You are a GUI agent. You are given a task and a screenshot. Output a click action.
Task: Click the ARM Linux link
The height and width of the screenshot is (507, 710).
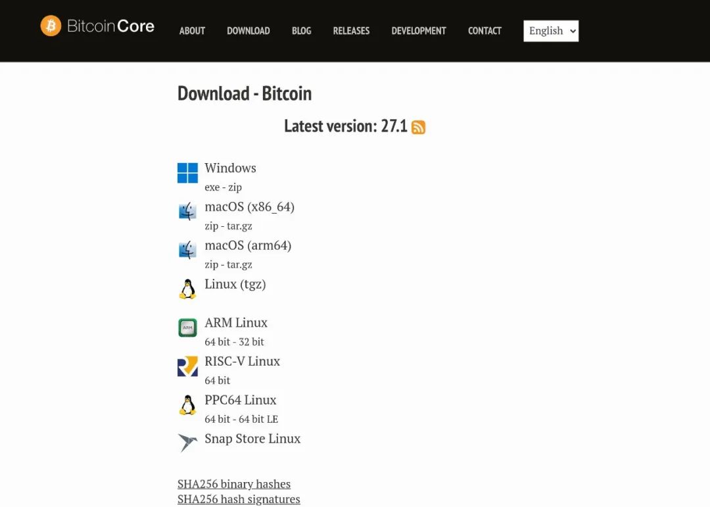coord(236,323)
